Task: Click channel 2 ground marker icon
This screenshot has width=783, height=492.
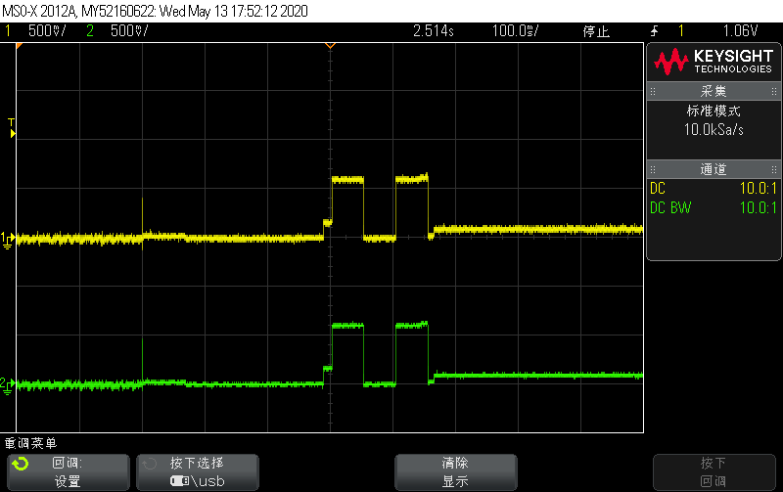Action: click(x=8, y=385)
